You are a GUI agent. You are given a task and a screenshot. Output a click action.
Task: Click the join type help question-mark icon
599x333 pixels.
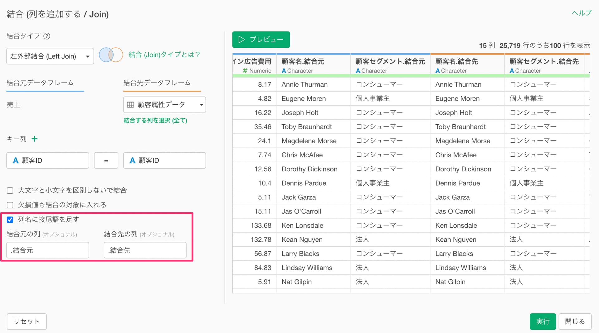click(x=47, y=36)
